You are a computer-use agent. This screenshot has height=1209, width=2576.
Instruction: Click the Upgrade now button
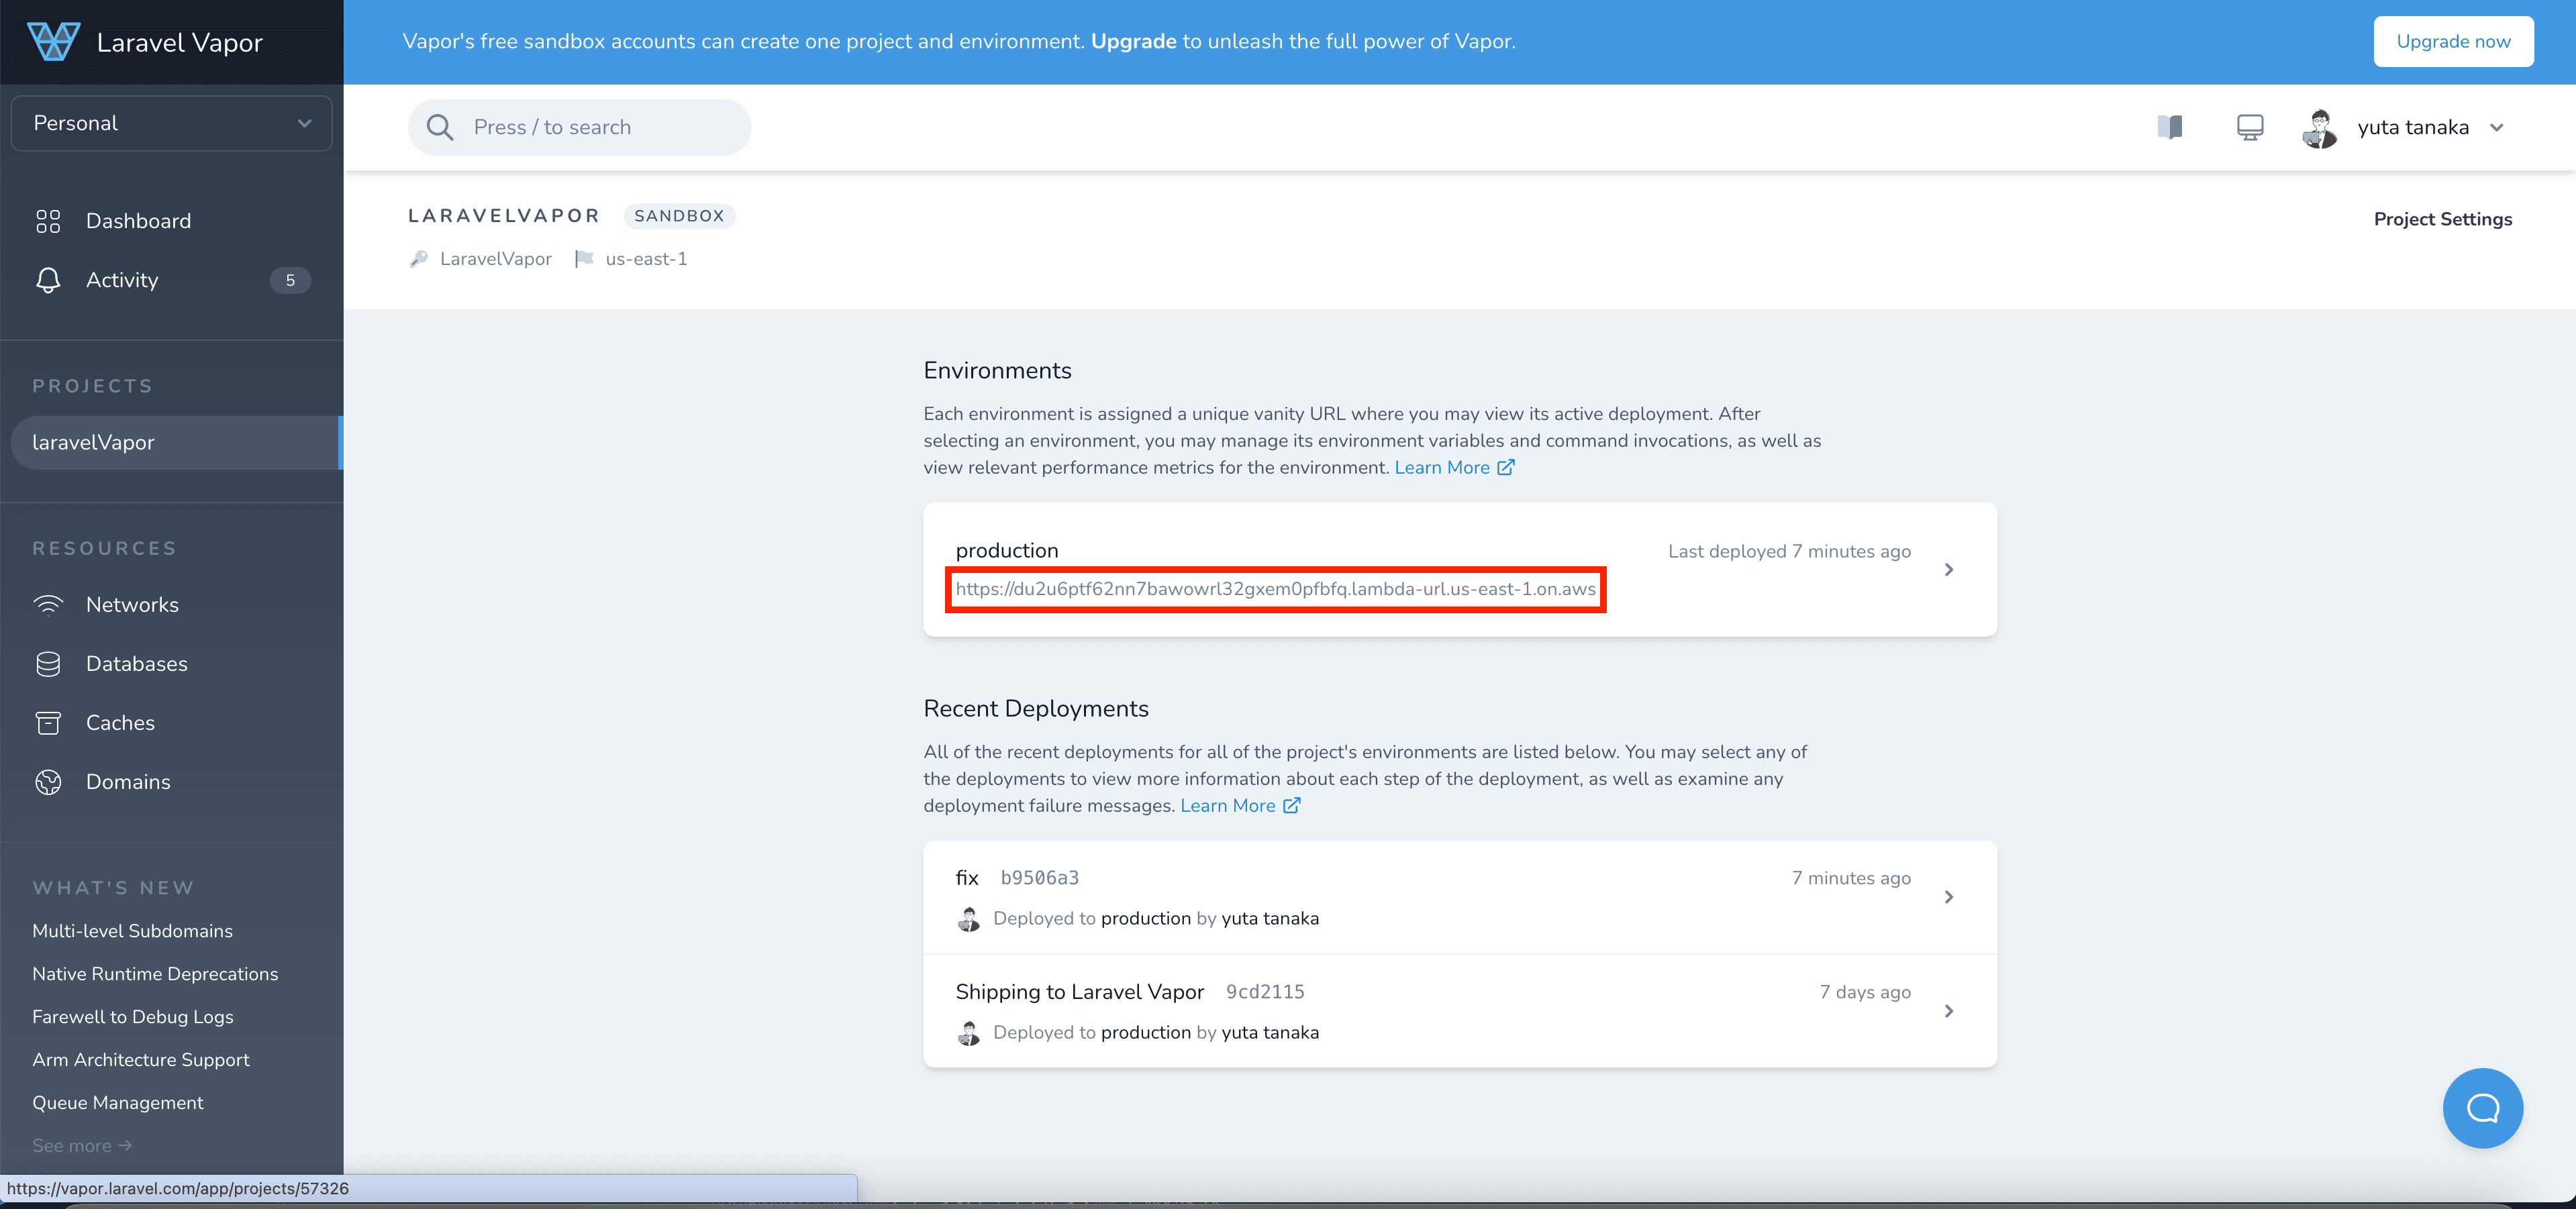point(2453,41)
